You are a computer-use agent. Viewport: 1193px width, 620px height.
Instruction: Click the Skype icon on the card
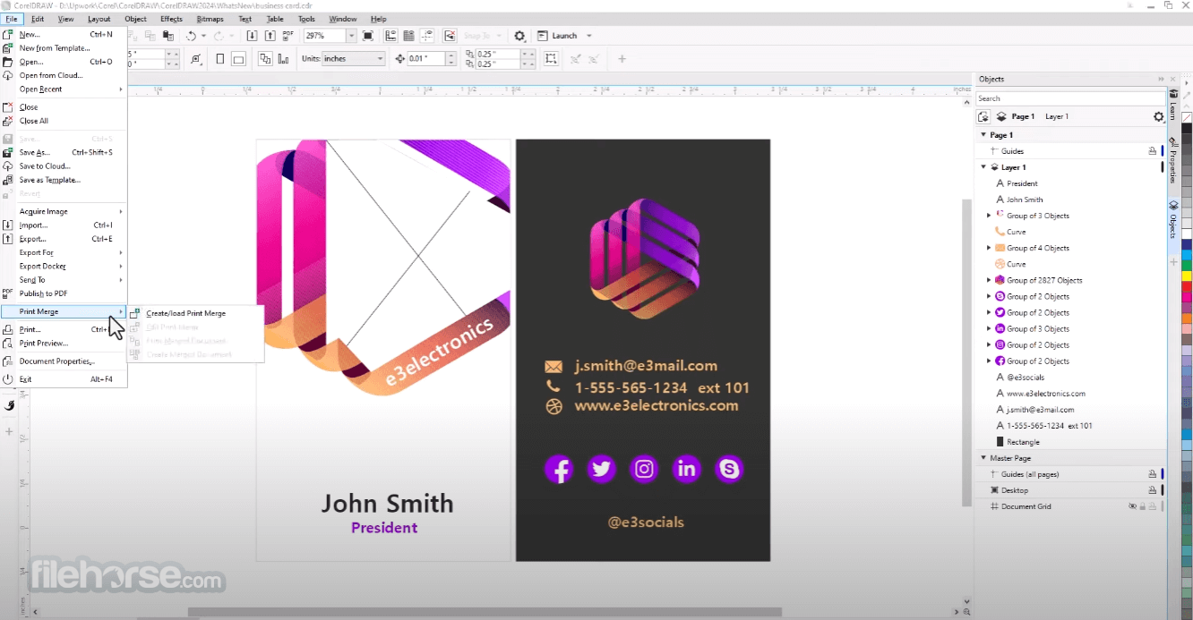pos(730,469)
